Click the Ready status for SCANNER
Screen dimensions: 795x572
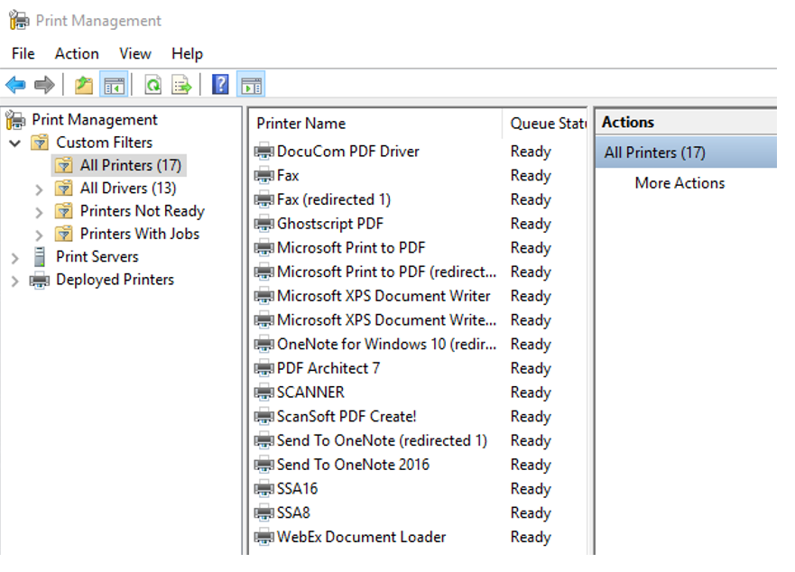coord(531,392)
